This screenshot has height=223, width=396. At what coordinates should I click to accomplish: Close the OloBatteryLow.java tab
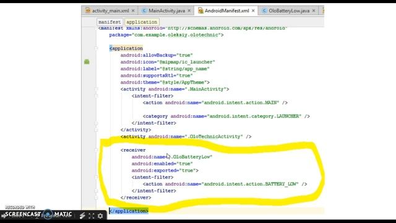pyautogui.click(x=314, y=11)
